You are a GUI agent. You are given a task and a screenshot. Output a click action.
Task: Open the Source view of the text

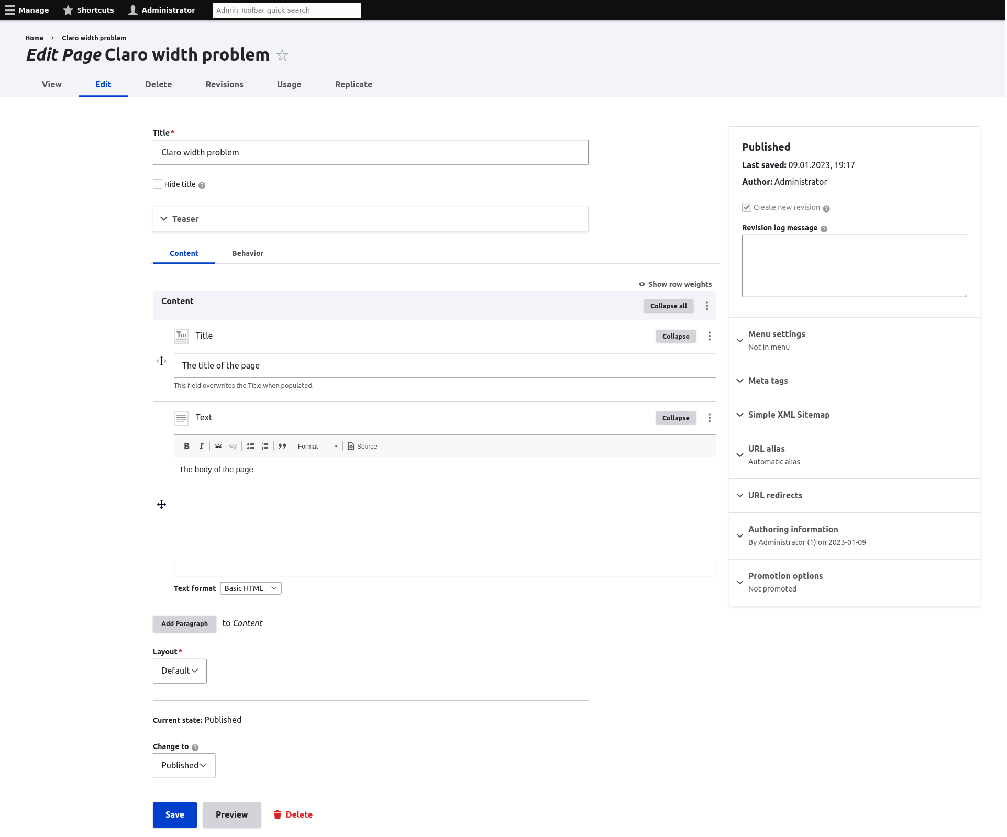(x=362, y=446)
